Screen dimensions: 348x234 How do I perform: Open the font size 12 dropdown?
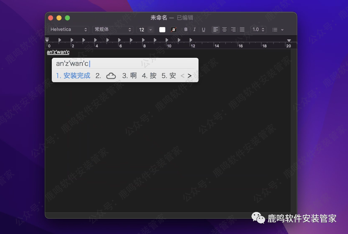point(145,29)
